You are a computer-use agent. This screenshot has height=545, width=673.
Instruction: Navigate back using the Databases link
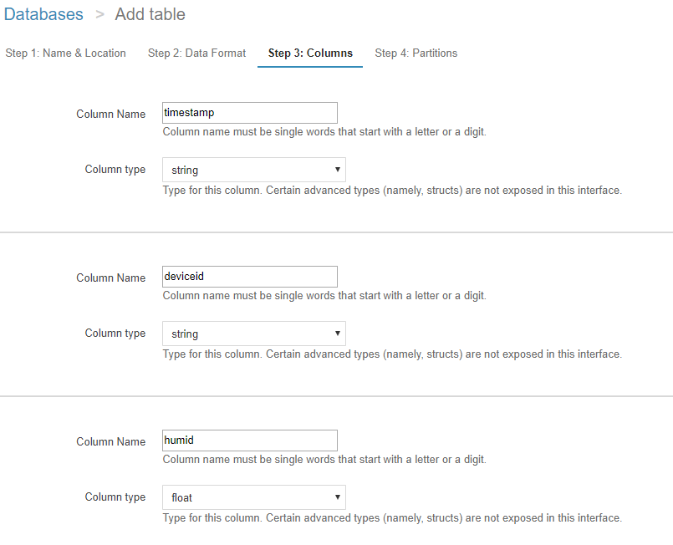(43, 14)
